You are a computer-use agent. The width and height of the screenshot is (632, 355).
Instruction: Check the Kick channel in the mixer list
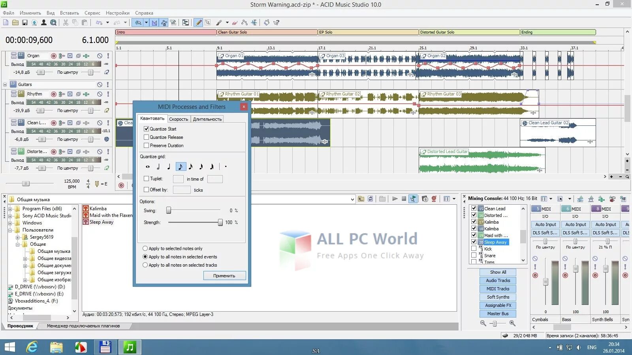[x=474, y=248]
